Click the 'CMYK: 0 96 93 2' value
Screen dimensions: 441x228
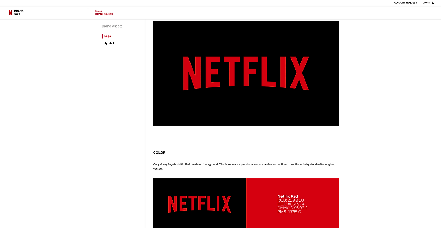pos(293,208)
